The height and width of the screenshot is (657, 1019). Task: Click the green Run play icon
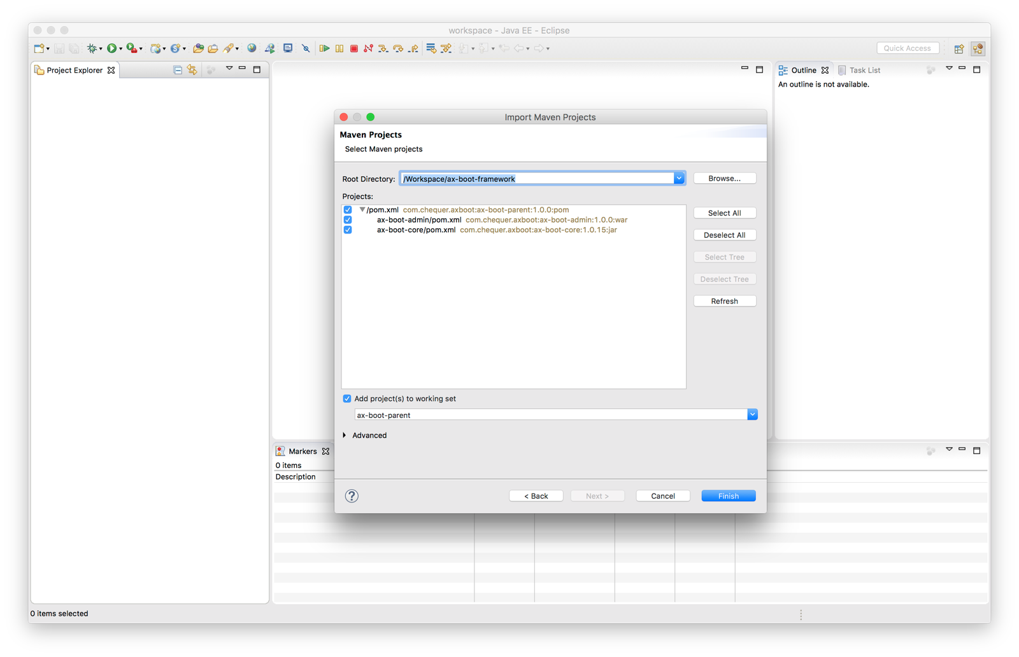click(x=112, y=48)
